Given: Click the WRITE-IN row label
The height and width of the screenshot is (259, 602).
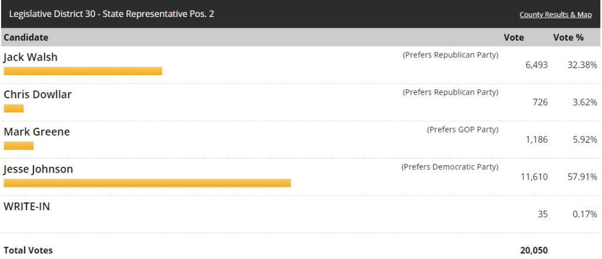Looking at the screenshot, I should [x=28, y=206].
